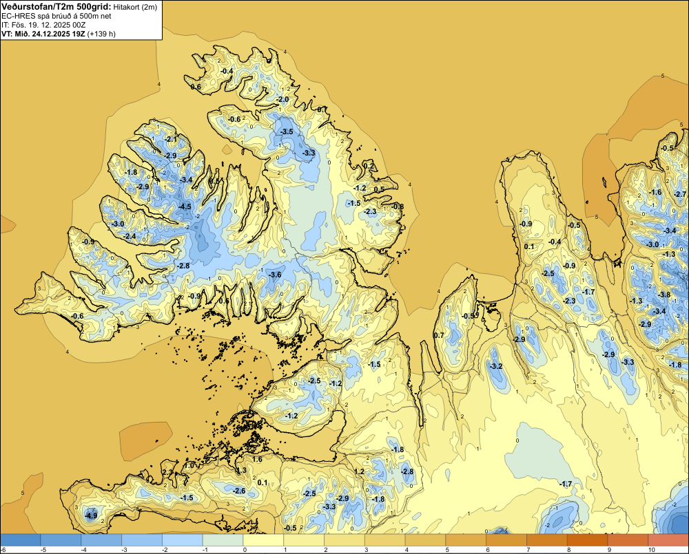Screen dimensions: 689x554
Task: Click the -3.5 temperature label
Action: pyautogui.click(x=287, y=131)
